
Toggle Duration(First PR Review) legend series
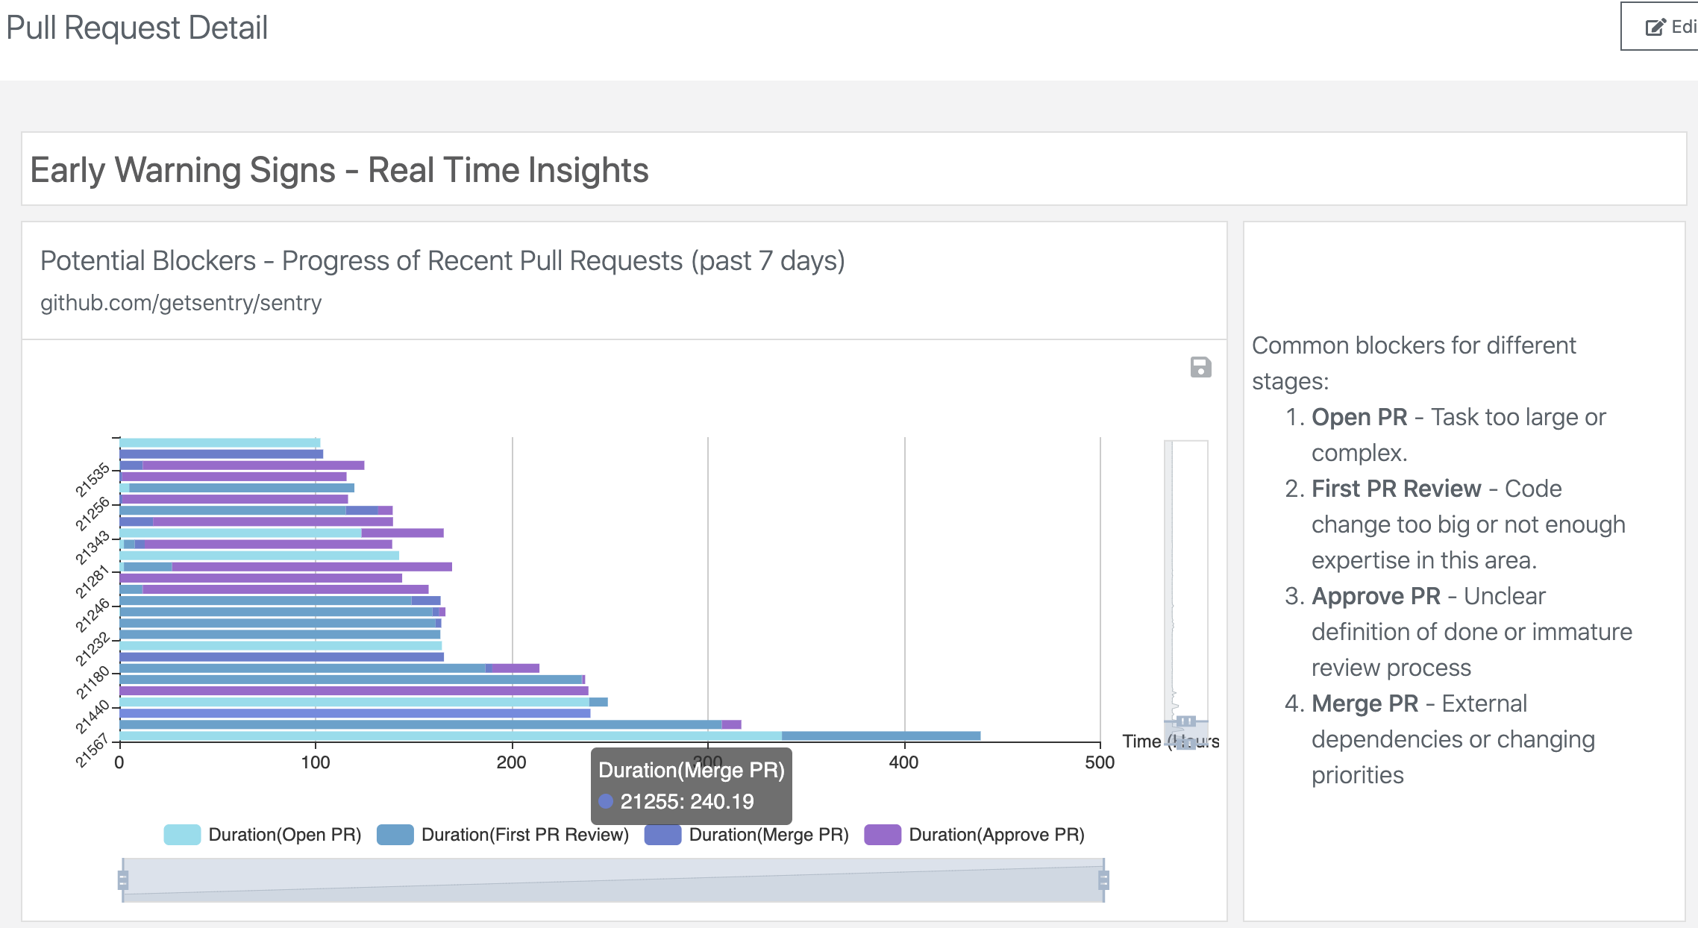tap(524, 835)
